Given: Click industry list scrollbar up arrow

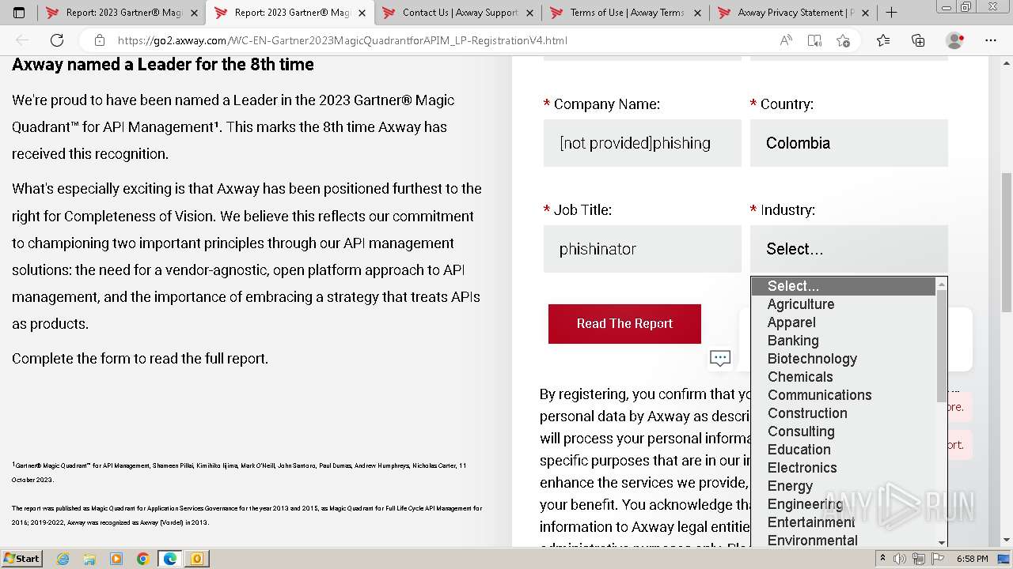Looking at the screenshot, I should (941, 284).
